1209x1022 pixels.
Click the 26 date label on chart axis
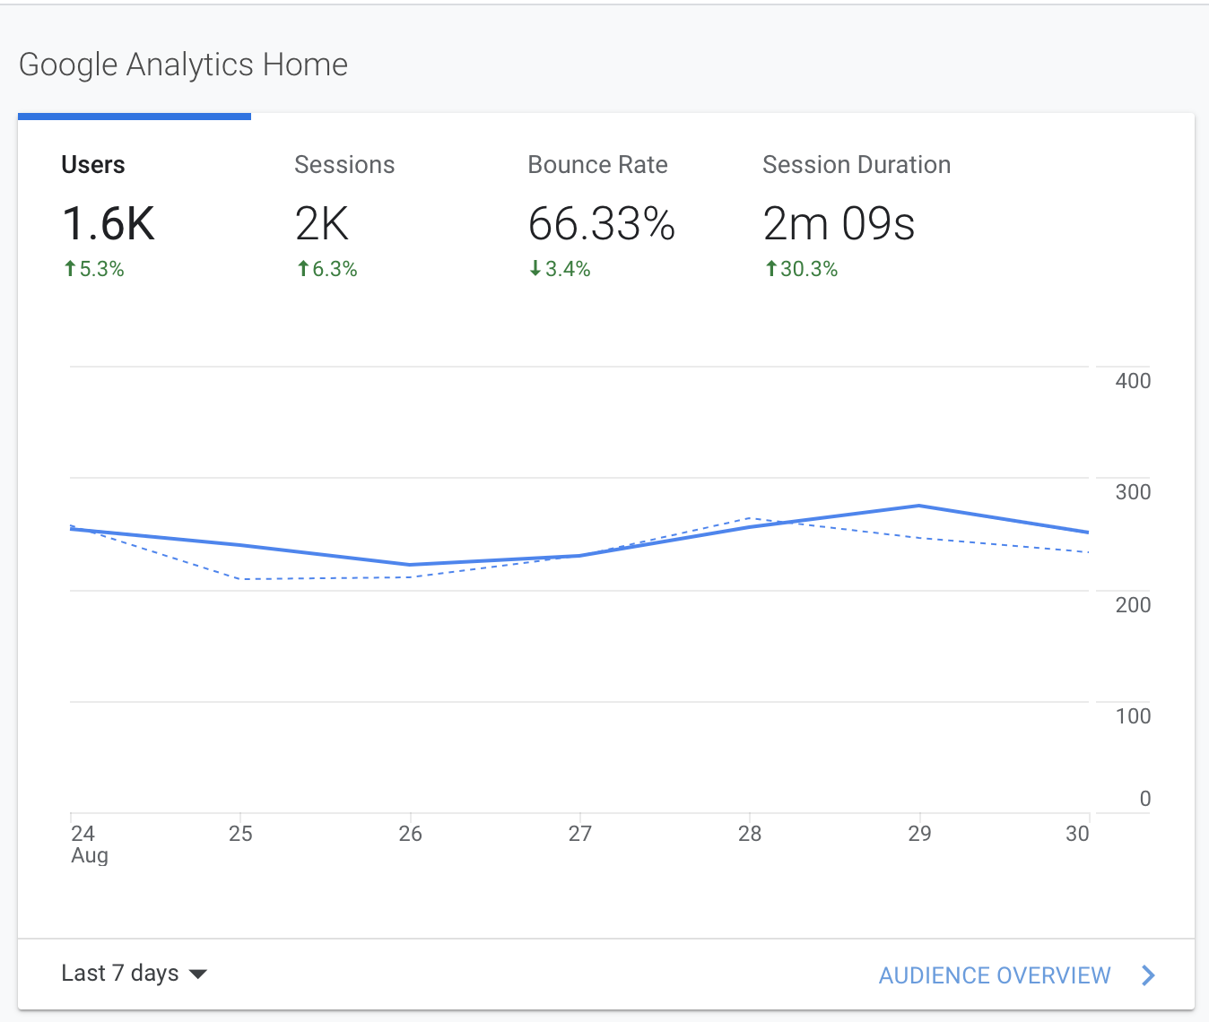(x=410, y=834)
